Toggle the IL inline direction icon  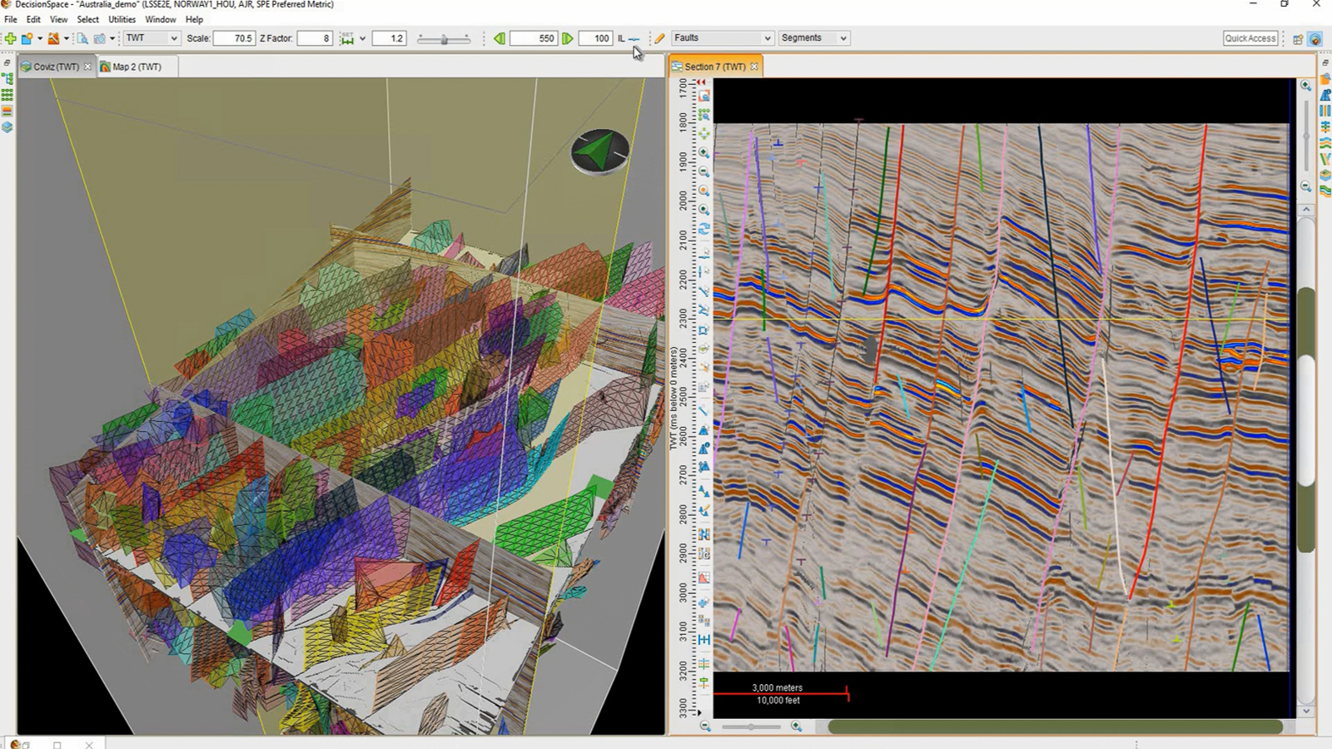[x=634, y=38]
